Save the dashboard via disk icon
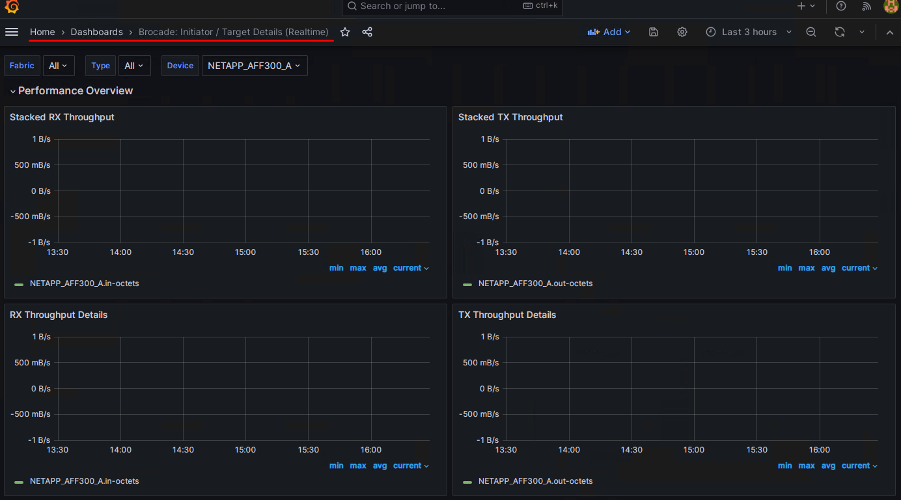901x500 pixels. tap(653, 31)
